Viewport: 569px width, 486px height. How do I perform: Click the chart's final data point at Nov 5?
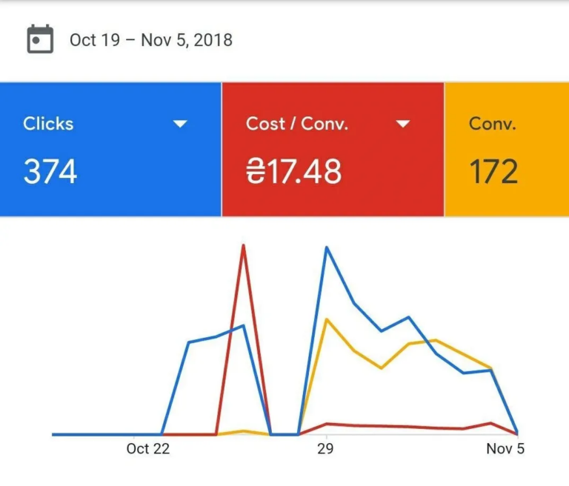pos(517,433)
